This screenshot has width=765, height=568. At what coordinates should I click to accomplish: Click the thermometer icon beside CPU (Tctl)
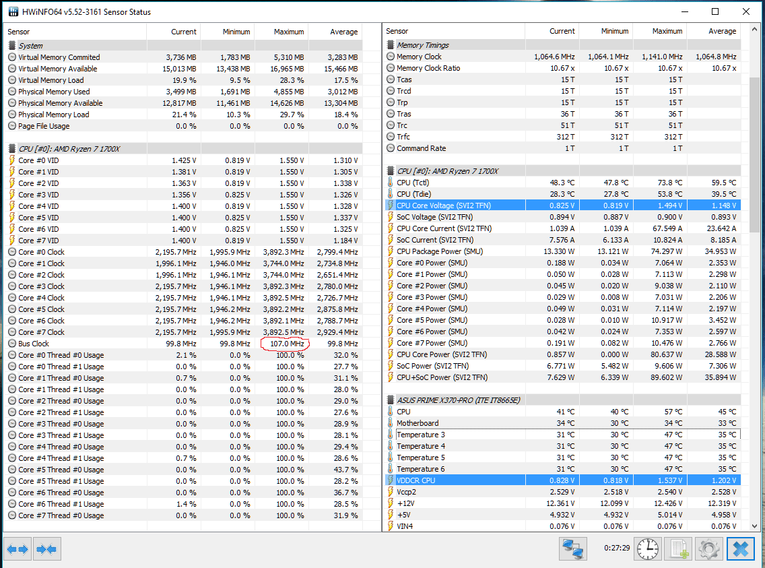[391, 183]
